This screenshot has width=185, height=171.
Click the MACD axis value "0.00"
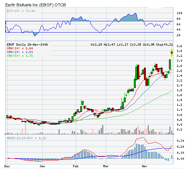[180, 159]
